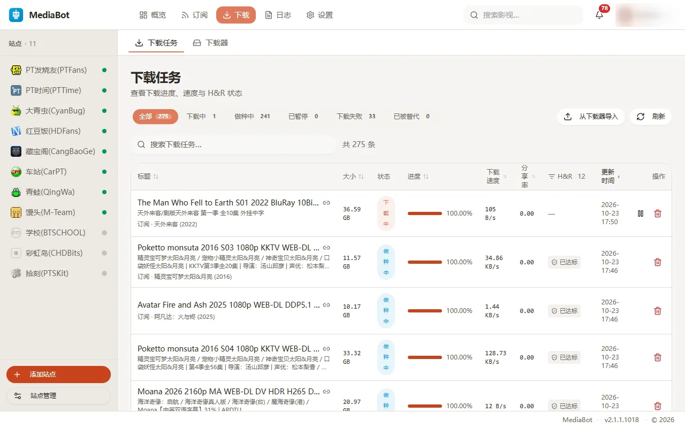Open 站点管理 in the sidebar
Viewport: 685px width, 428px height.
58,396
